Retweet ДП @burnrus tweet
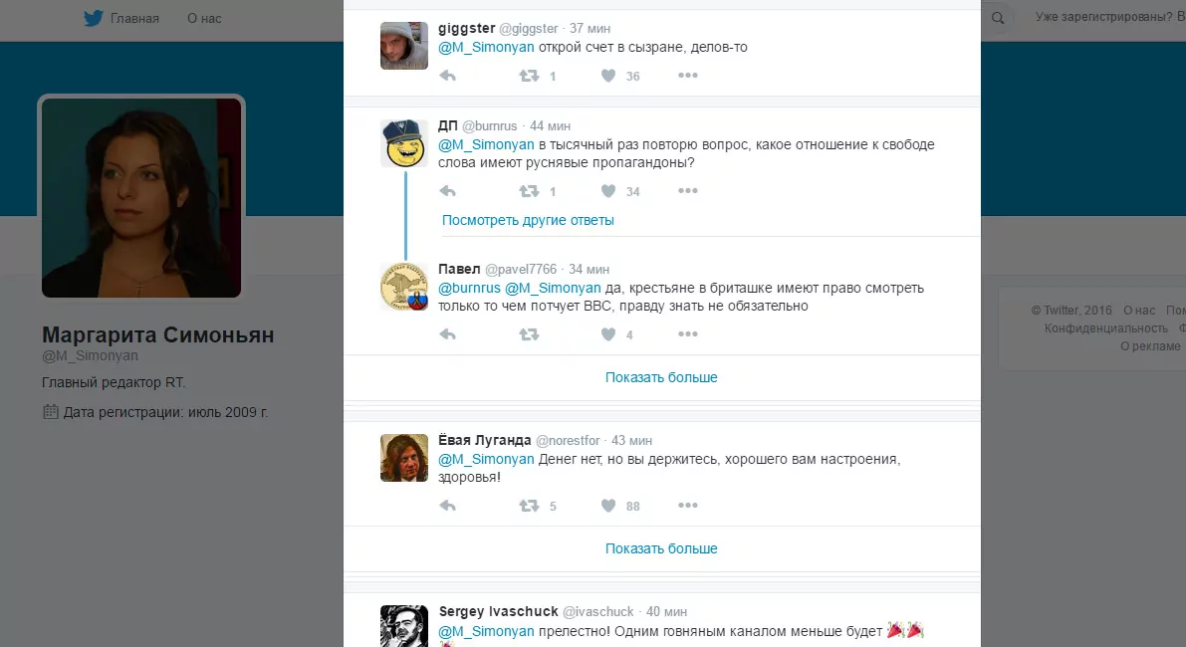This screenshot has height=647, width=1186. pyautogui.click(x=529, y=191)
